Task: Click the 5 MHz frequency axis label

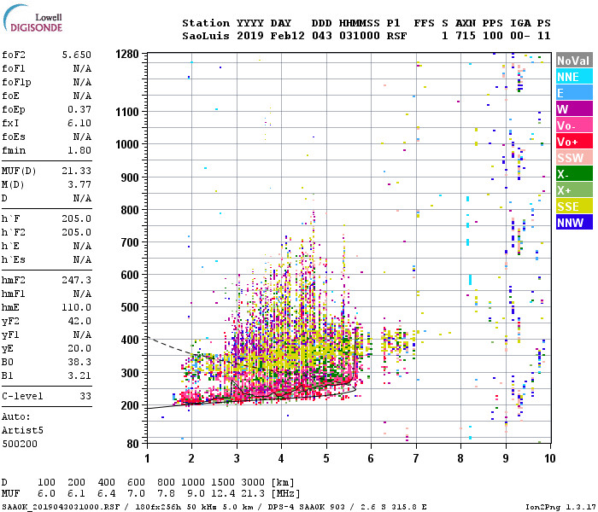Action: click(x=326, y=458)
